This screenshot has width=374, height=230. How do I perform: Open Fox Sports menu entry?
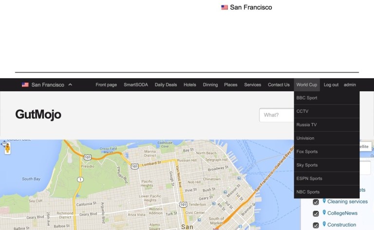(x=307, y=152)
